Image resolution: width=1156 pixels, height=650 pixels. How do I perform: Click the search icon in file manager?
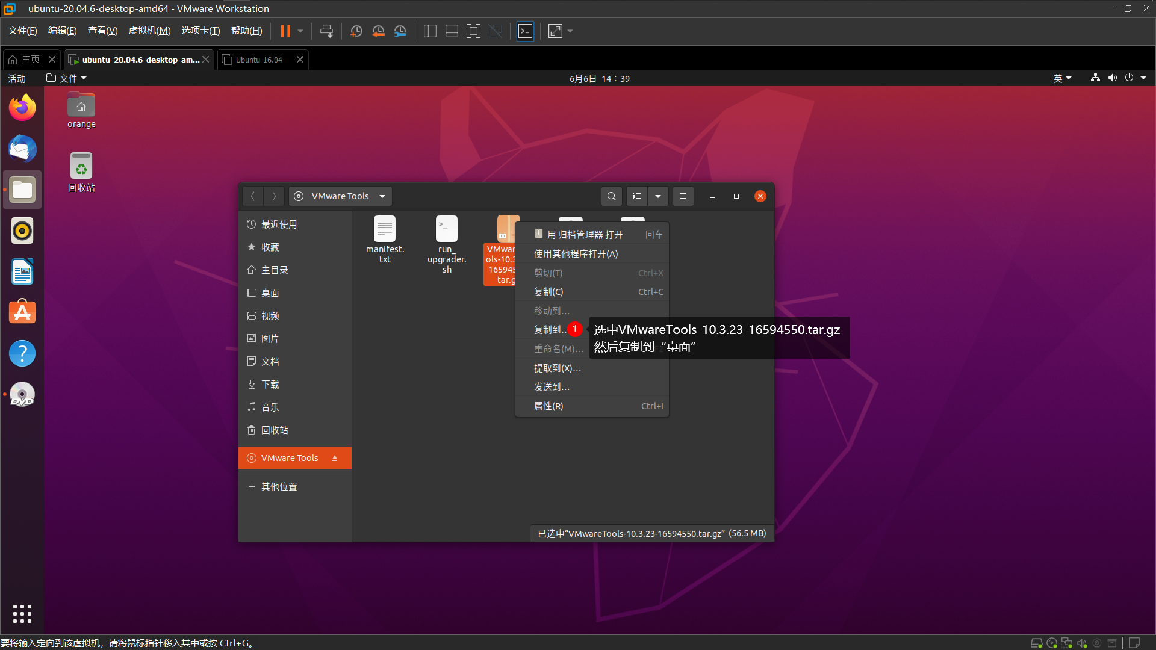click(x=611, y=196)
